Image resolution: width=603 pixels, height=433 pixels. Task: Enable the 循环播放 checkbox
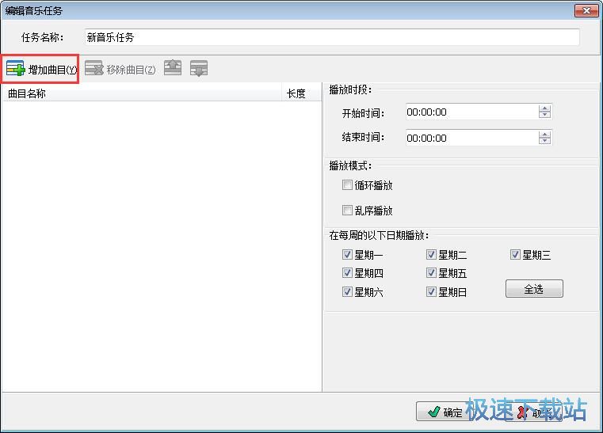pos(347,185)
